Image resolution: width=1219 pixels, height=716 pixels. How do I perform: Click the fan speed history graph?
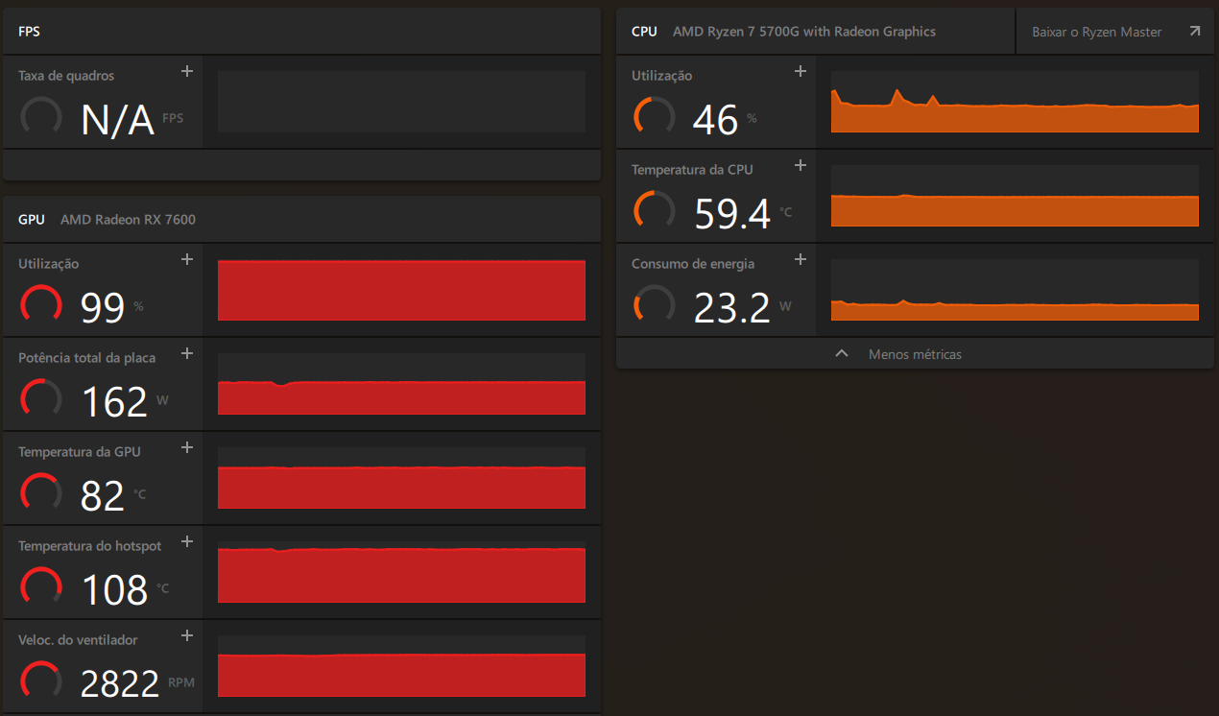401,666
